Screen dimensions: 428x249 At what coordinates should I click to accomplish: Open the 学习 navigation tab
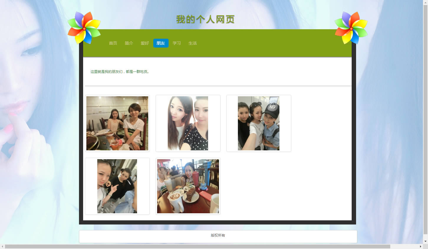click(177, 43)
